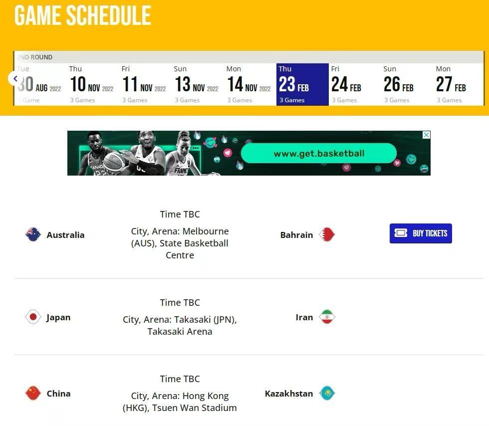Screen dimensions: 489x426
Task: Select the Fri 11 Nov 2022 date tab
Action: pyautogui.click(x=145, y=84)
